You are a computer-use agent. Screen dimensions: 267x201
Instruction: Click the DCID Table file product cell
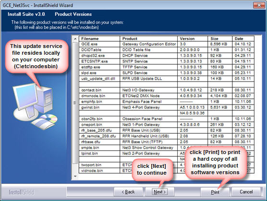pyautogui.click(x=149, y=50)
